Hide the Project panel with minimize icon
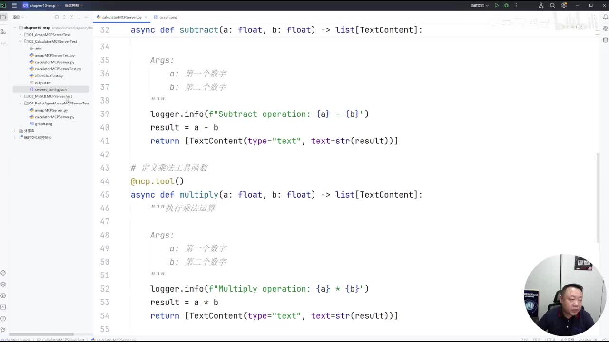 (x=87, y=17)
